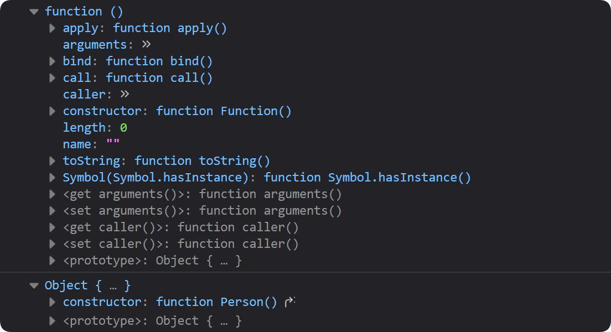Screen dimensions: 611x332
Task: Collapse the Object { … } entry
Action: 35,286
